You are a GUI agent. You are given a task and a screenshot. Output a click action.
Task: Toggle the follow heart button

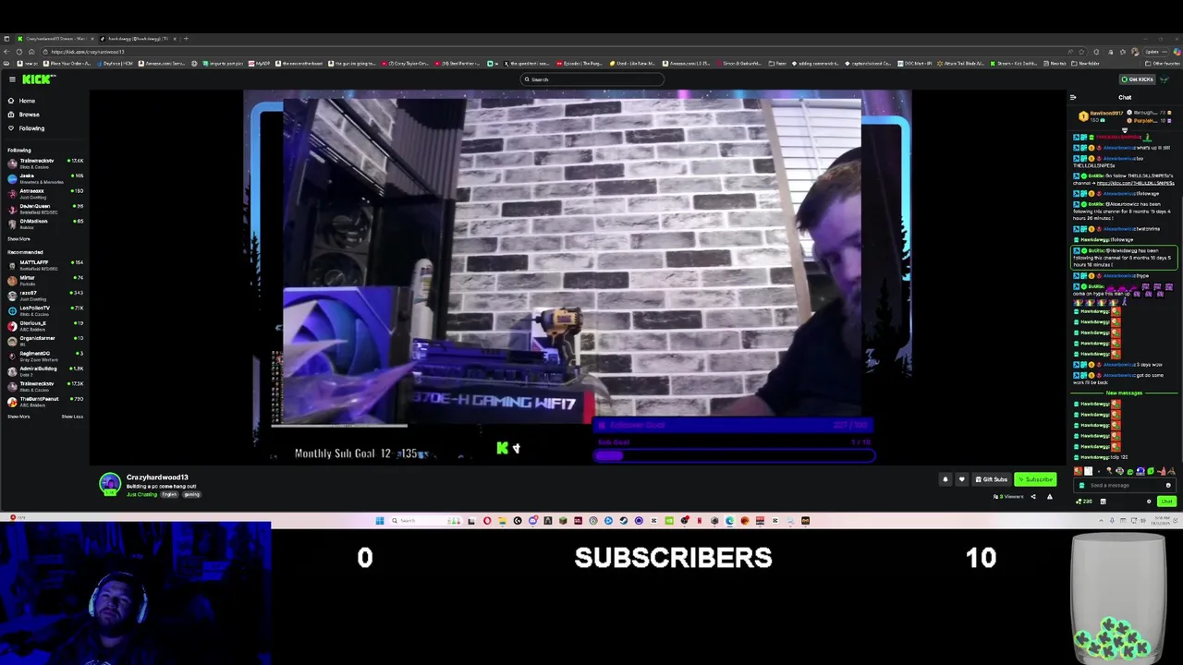(961, 479)
